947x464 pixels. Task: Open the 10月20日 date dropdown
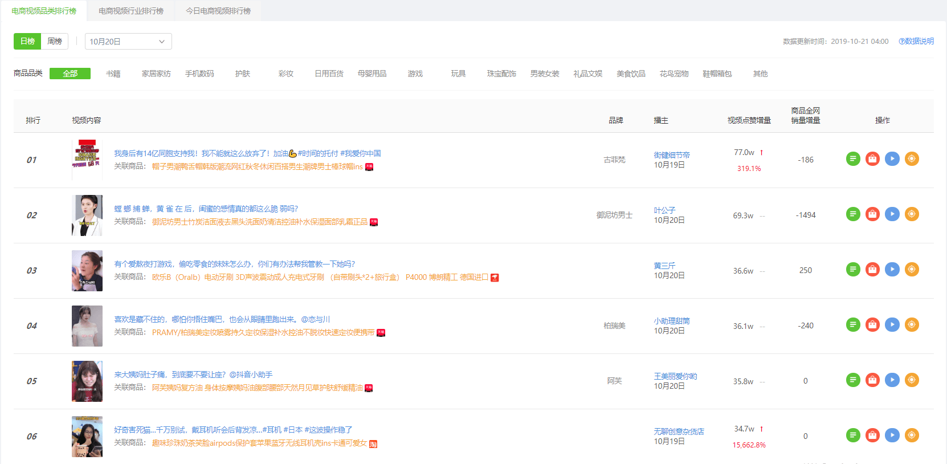pos(128,42)
